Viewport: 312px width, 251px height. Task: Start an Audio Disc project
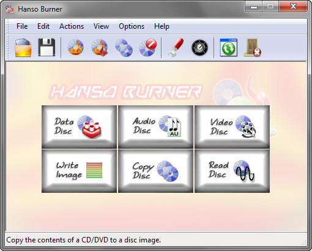pyautogui.click(x=155, y=127)
